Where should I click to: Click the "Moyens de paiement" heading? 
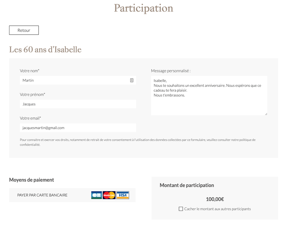(x=32, y=180)
